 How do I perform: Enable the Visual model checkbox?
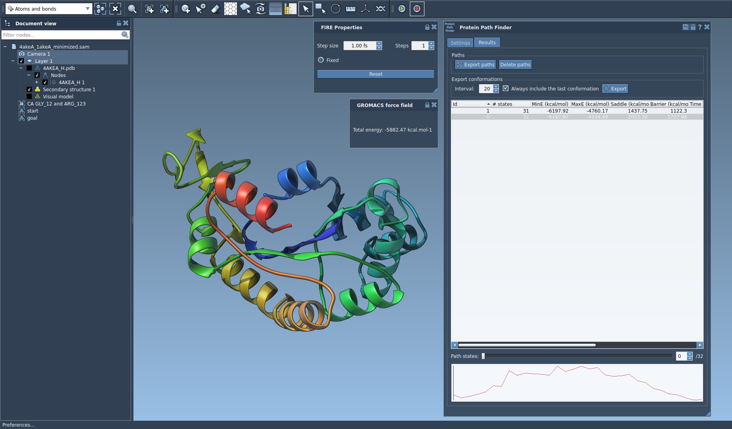pos(29,97)
